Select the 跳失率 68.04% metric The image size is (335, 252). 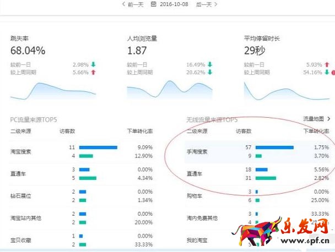(x=28, y=51)
